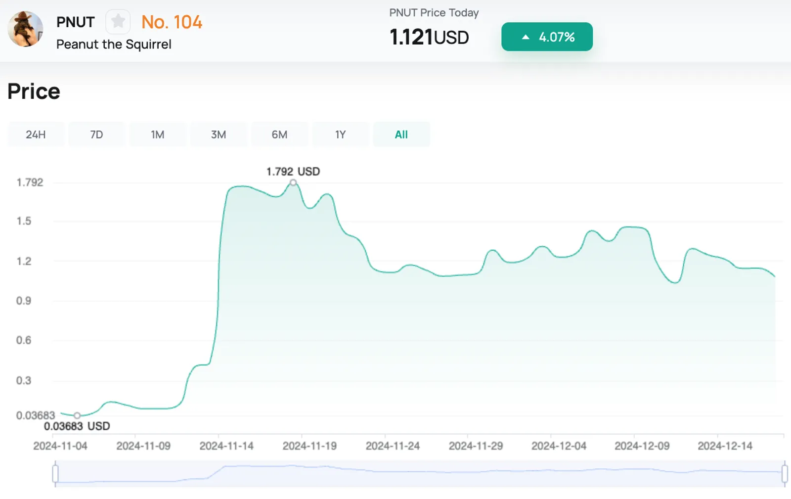Click the 2024-11-29 date axis label

pos(476,446)
